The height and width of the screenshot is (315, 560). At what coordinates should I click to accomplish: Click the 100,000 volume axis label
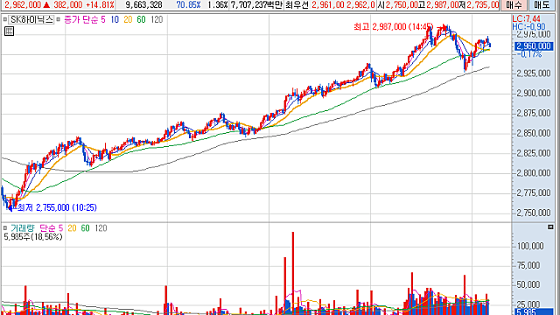530,246
